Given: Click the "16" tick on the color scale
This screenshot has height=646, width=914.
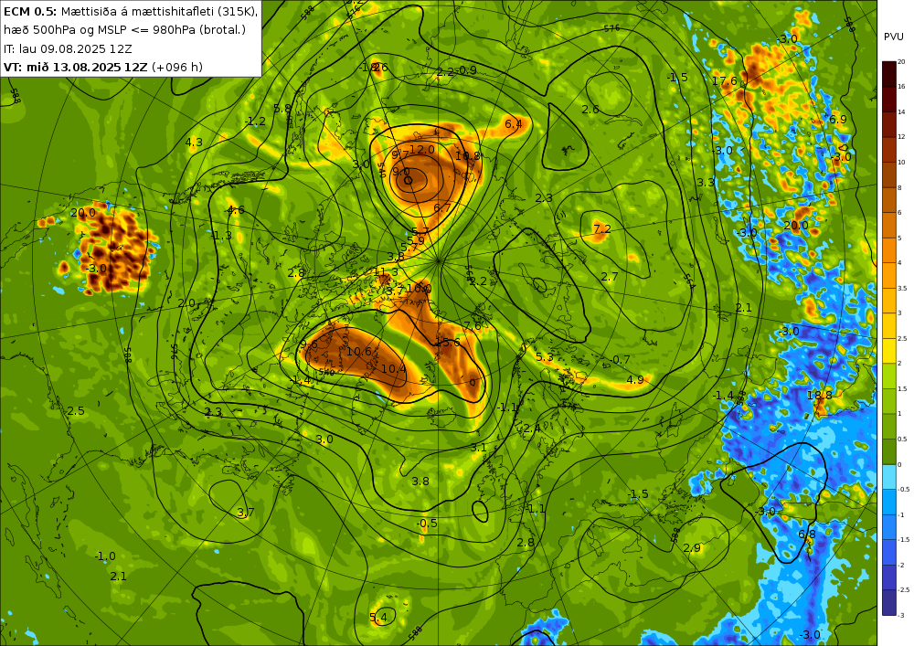Looking at the screenshot, I should (901, 86).
